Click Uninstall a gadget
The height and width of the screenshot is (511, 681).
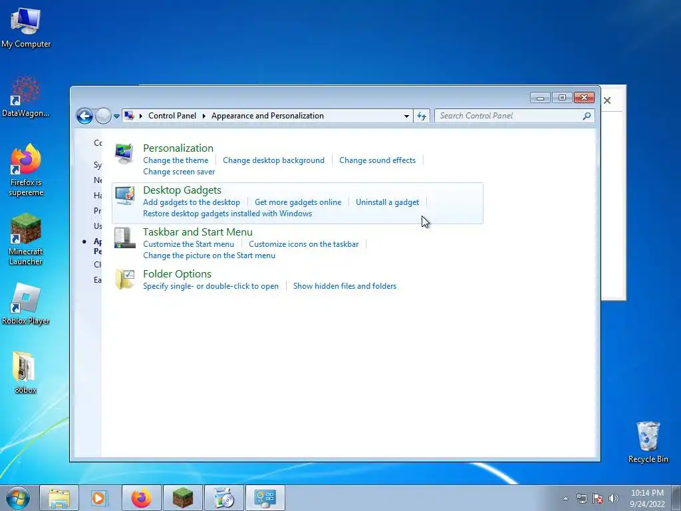click(x=388, y=202)
